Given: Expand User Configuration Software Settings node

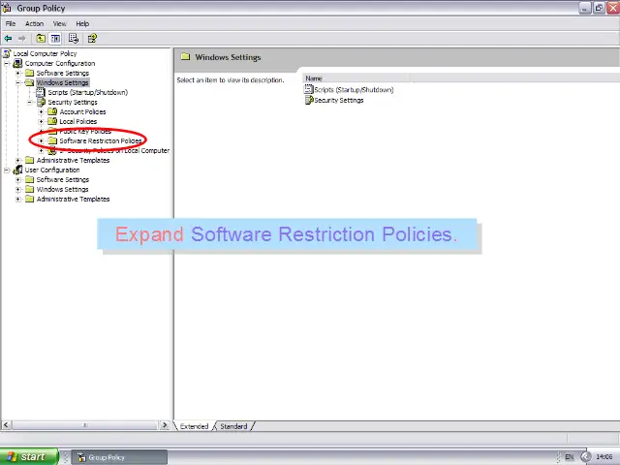Looking at the screenshot, I should pyautogui.click(x=18, y=179).
